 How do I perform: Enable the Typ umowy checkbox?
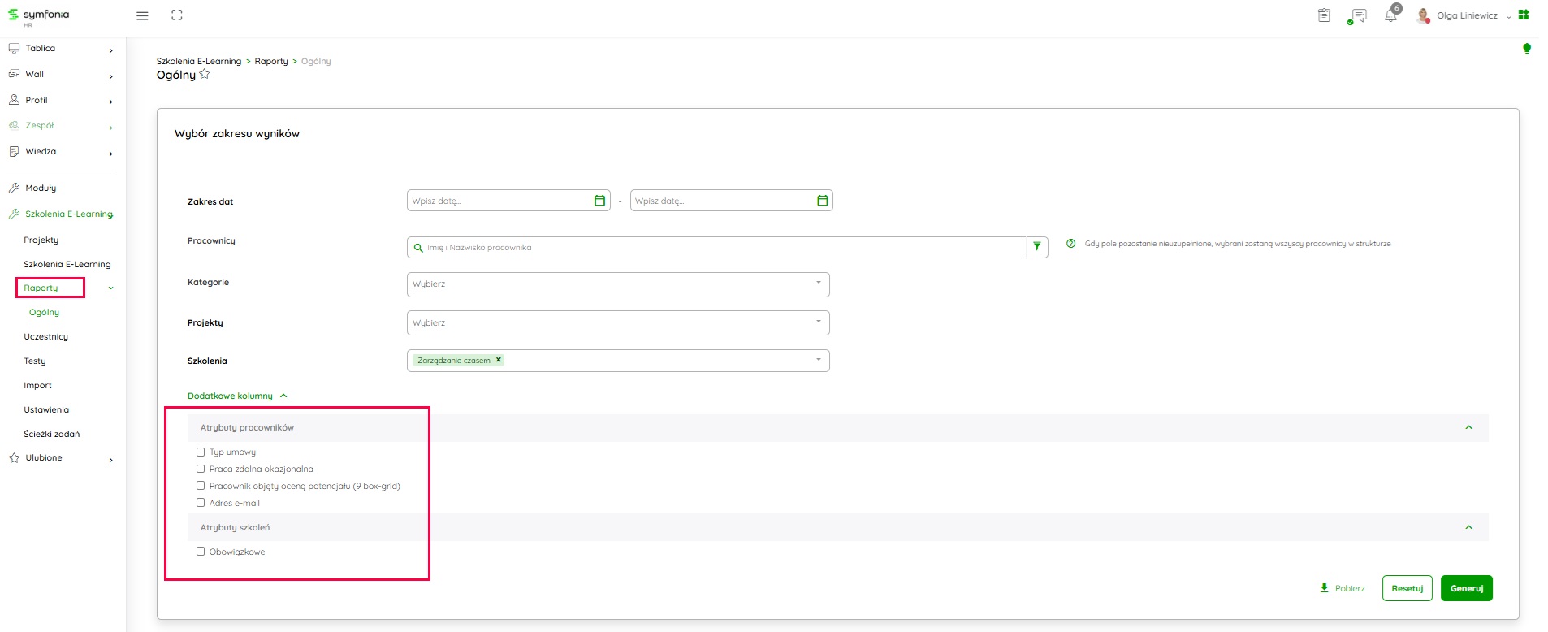point(201,452)
